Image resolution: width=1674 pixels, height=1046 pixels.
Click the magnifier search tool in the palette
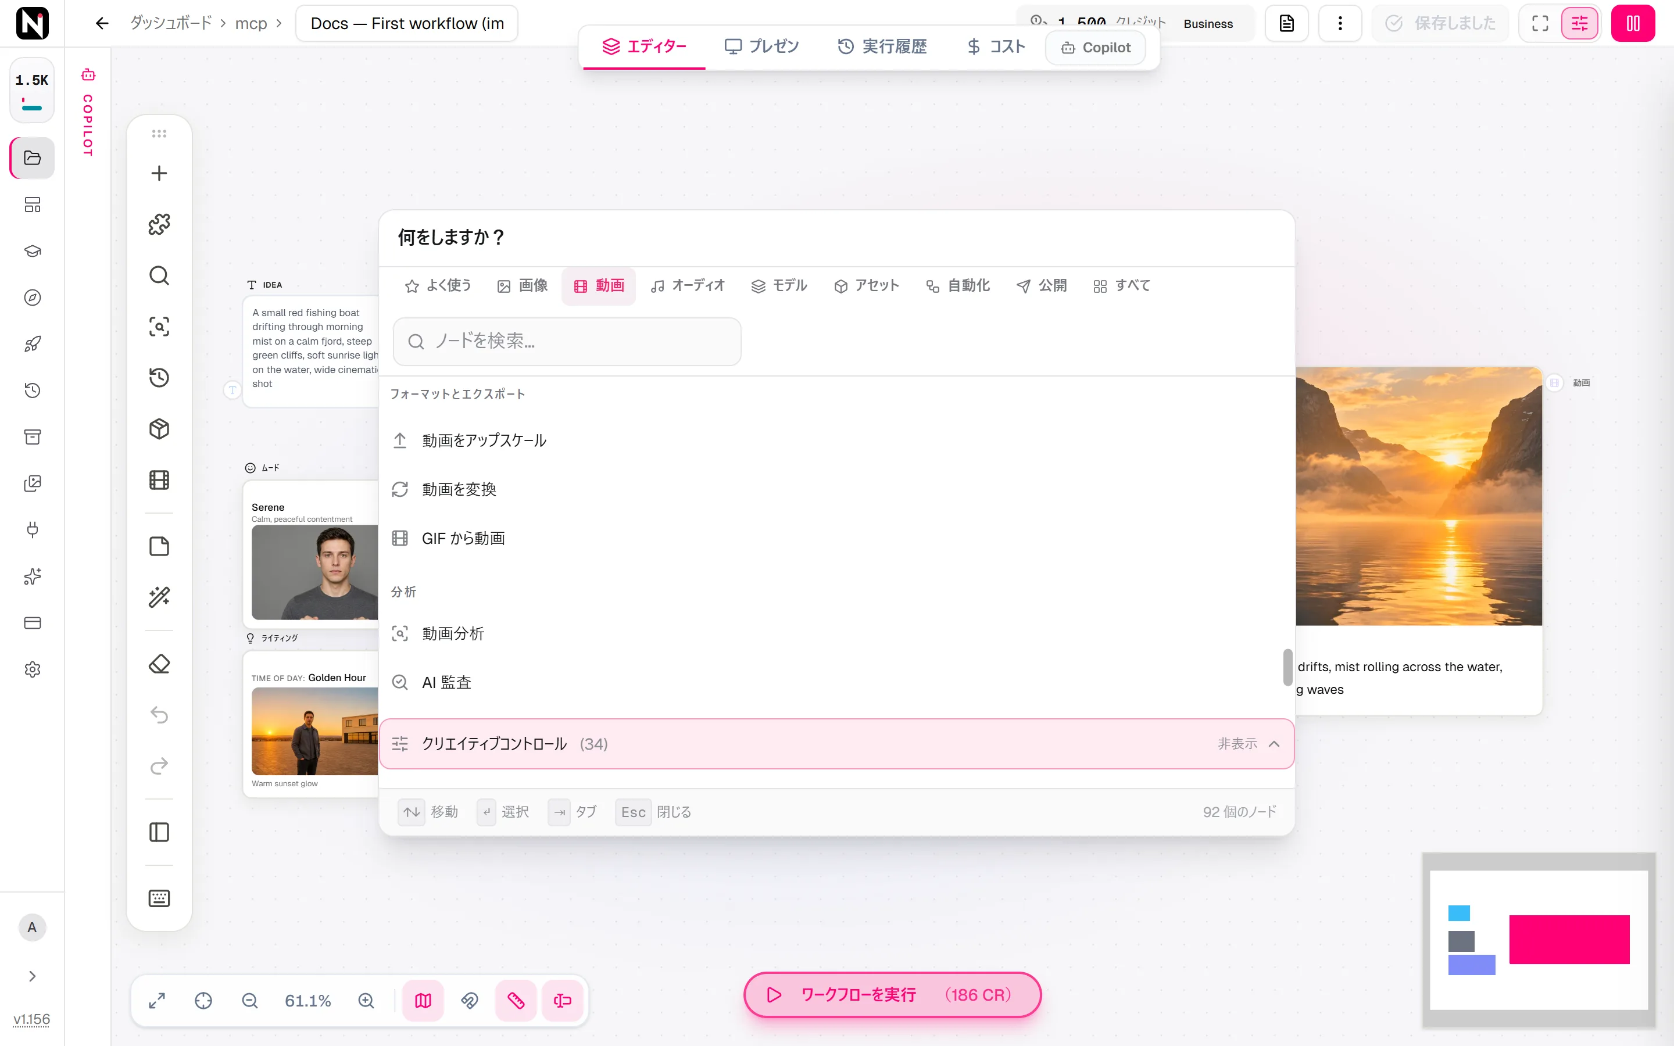[x=159, y=275]
